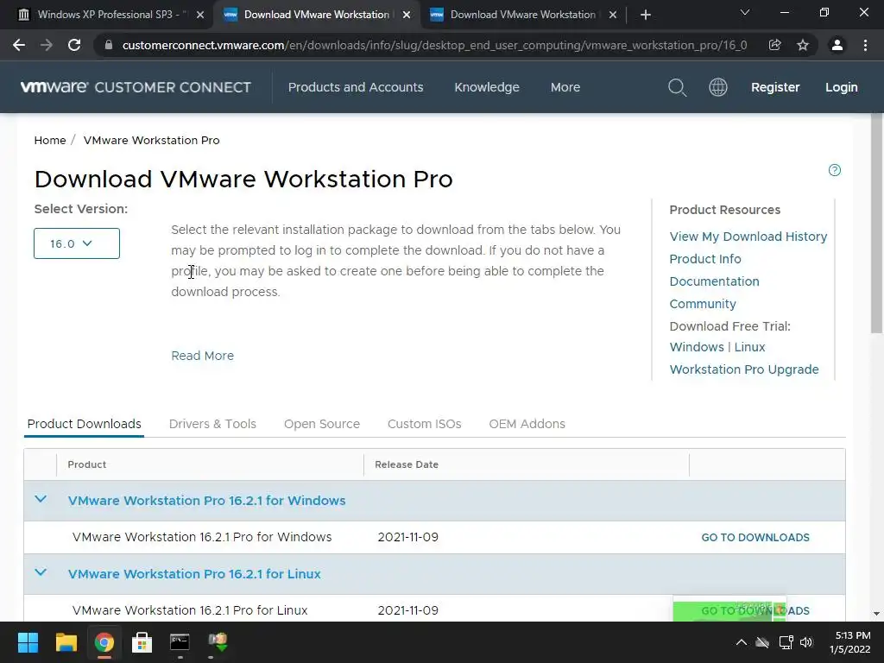Image resolution: width=884 pixels, height=663 pixels.
Task: Reload the VMware download page
Action: [74, 45]
